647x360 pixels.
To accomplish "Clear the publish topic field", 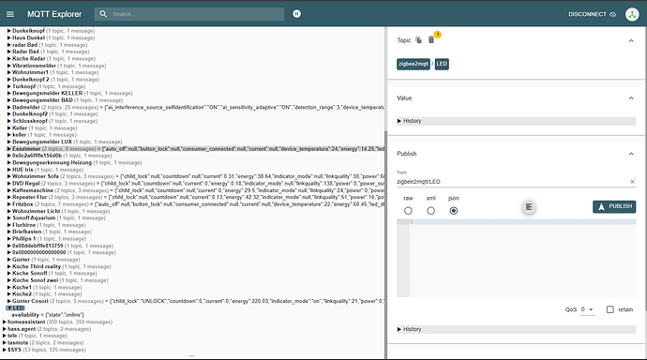I will click(x=632, y=182).
